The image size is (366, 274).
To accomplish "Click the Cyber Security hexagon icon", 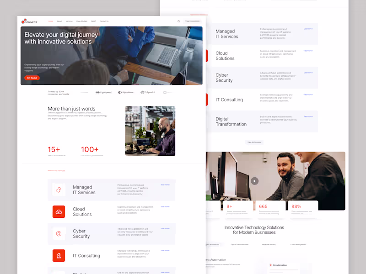I will pos(59,234).
